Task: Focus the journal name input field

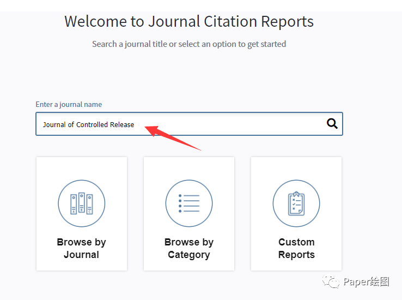Action: (x=189, y=124)
